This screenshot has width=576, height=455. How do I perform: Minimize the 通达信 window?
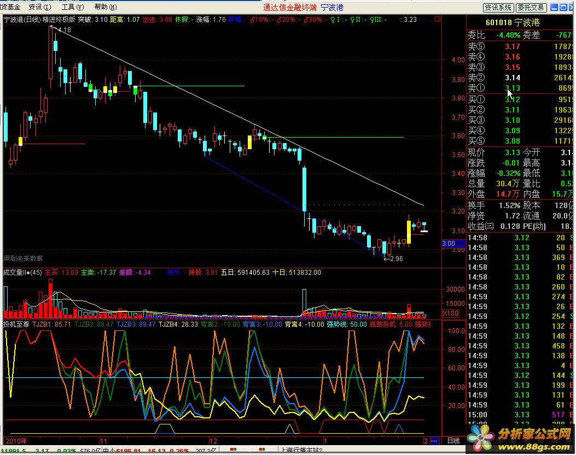point(554,7)
